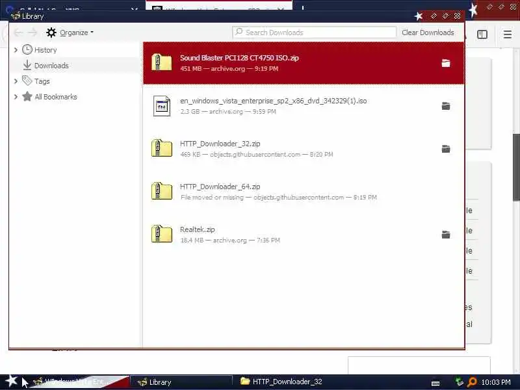The height and width of the screenshot is (390, 520).
Task: Click the green network icon in system tray
Action: (460, 382)
